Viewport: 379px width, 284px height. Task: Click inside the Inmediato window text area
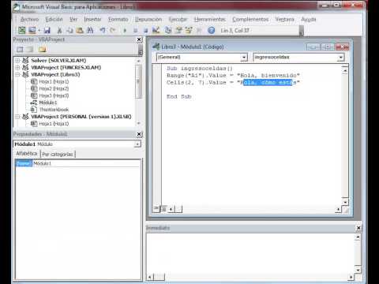(x=250, y=252)
